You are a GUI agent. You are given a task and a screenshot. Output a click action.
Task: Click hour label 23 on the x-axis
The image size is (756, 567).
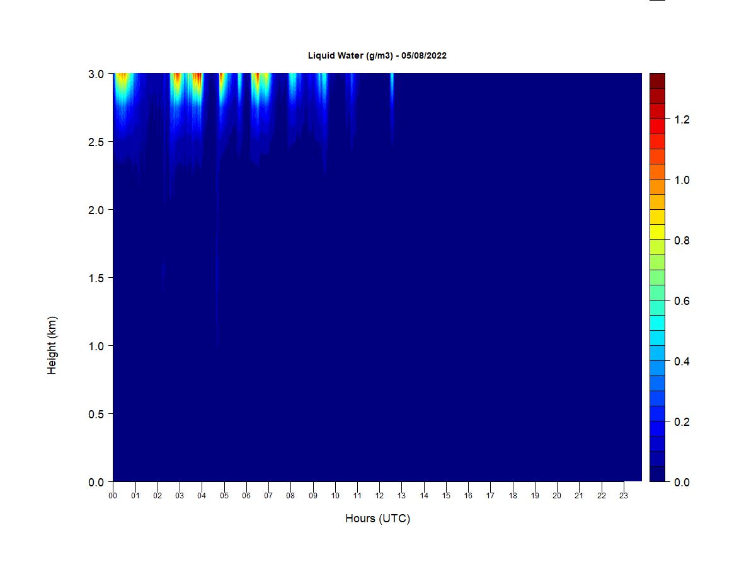624,496
